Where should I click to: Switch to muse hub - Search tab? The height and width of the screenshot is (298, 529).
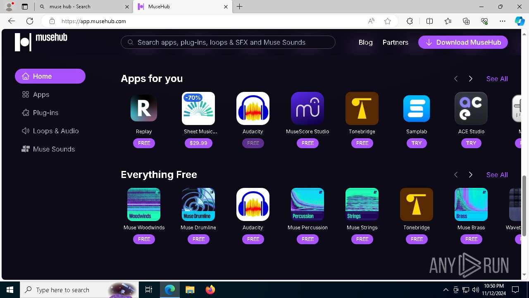[x=84, y=7]
